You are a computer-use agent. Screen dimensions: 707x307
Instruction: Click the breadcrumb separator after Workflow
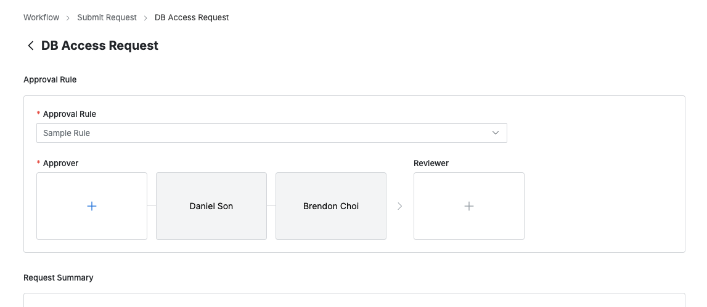pyautogui.click(x=68, y=18)
